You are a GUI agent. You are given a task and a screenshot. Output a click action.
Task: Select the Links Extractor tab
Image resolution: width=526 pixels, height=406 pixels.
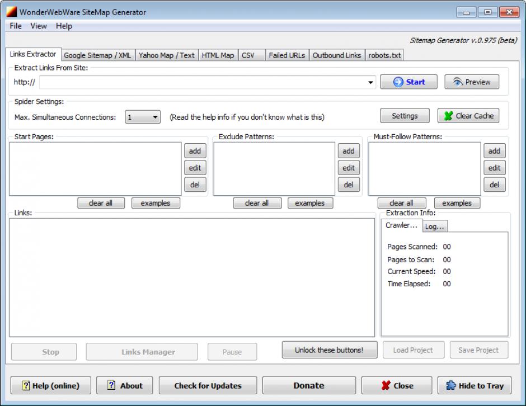click(33, 54)
